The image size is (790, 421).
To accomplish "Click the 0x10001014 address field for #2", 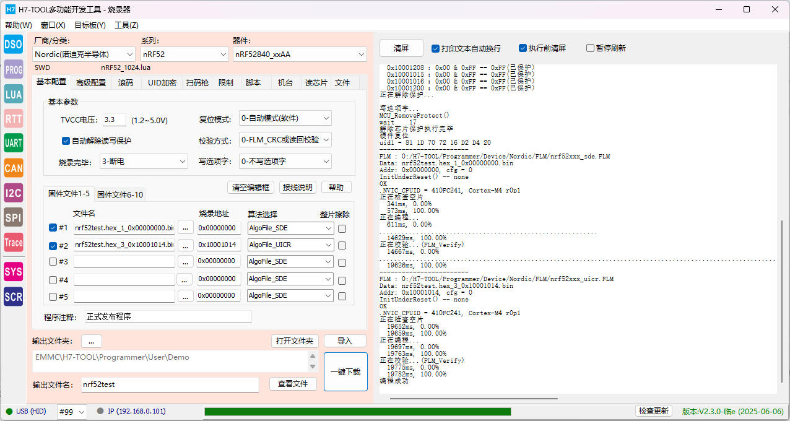I will click(218, 245).
